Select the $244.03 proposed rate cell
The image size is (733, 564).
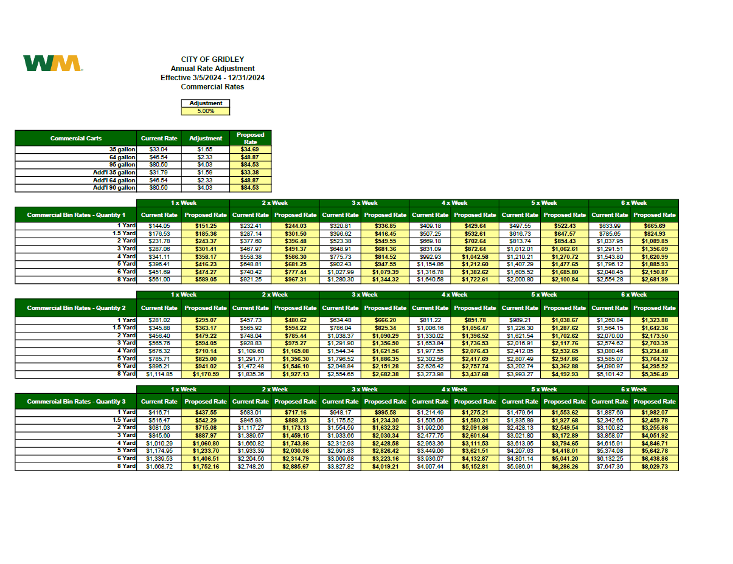tap(295, 226)
